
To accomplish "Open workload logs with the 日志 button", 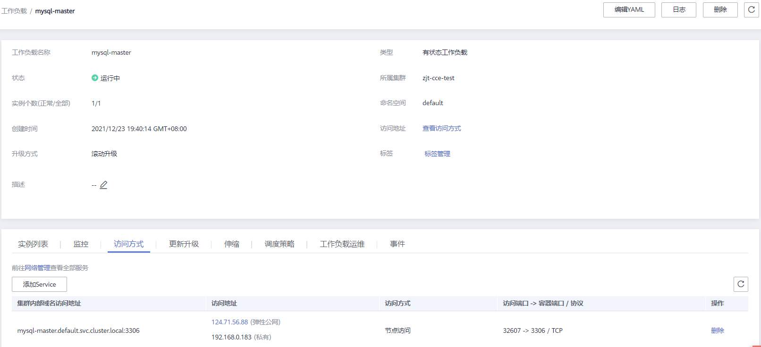I will [x=678, y=10].
